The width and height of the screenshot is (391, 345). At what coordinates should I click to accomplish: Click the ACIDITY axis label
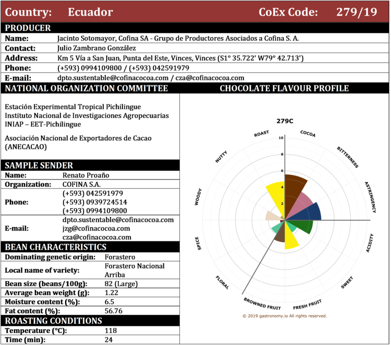point(370,243)
